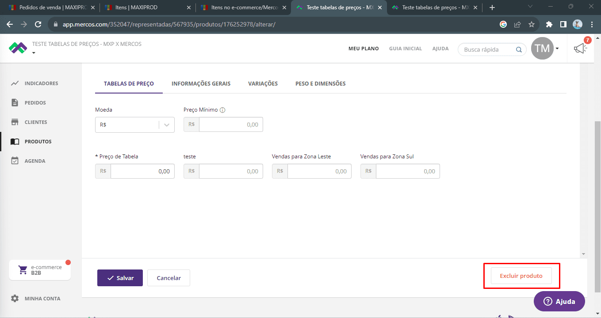The image size is (601, 318).
Task: Expand the Moeda currency dropdown
Action: point(167,125)
